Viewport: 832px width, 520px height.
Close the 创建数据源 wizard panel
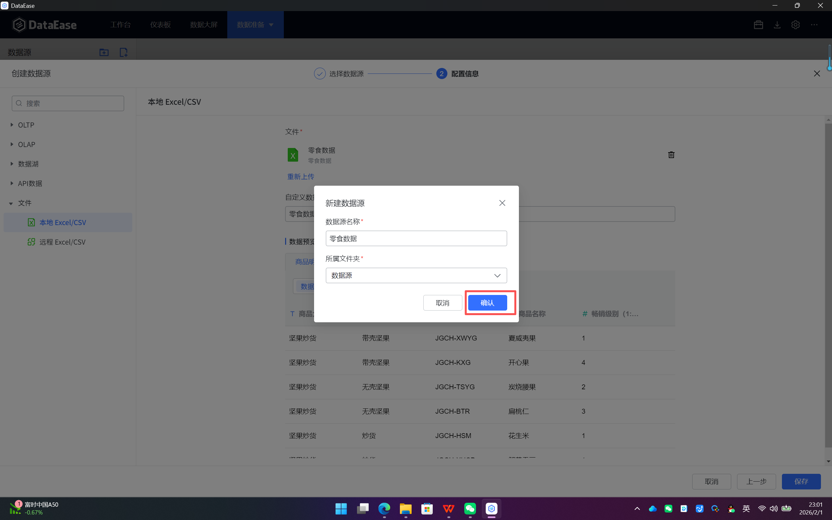pyautogui.click(x=817, y=73)
